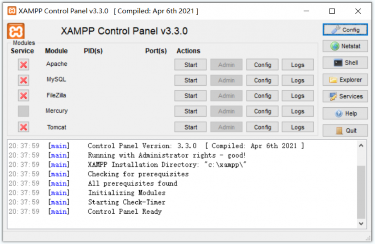
Task: Quit the XAMPP control panel
Action: pos(345,130)
